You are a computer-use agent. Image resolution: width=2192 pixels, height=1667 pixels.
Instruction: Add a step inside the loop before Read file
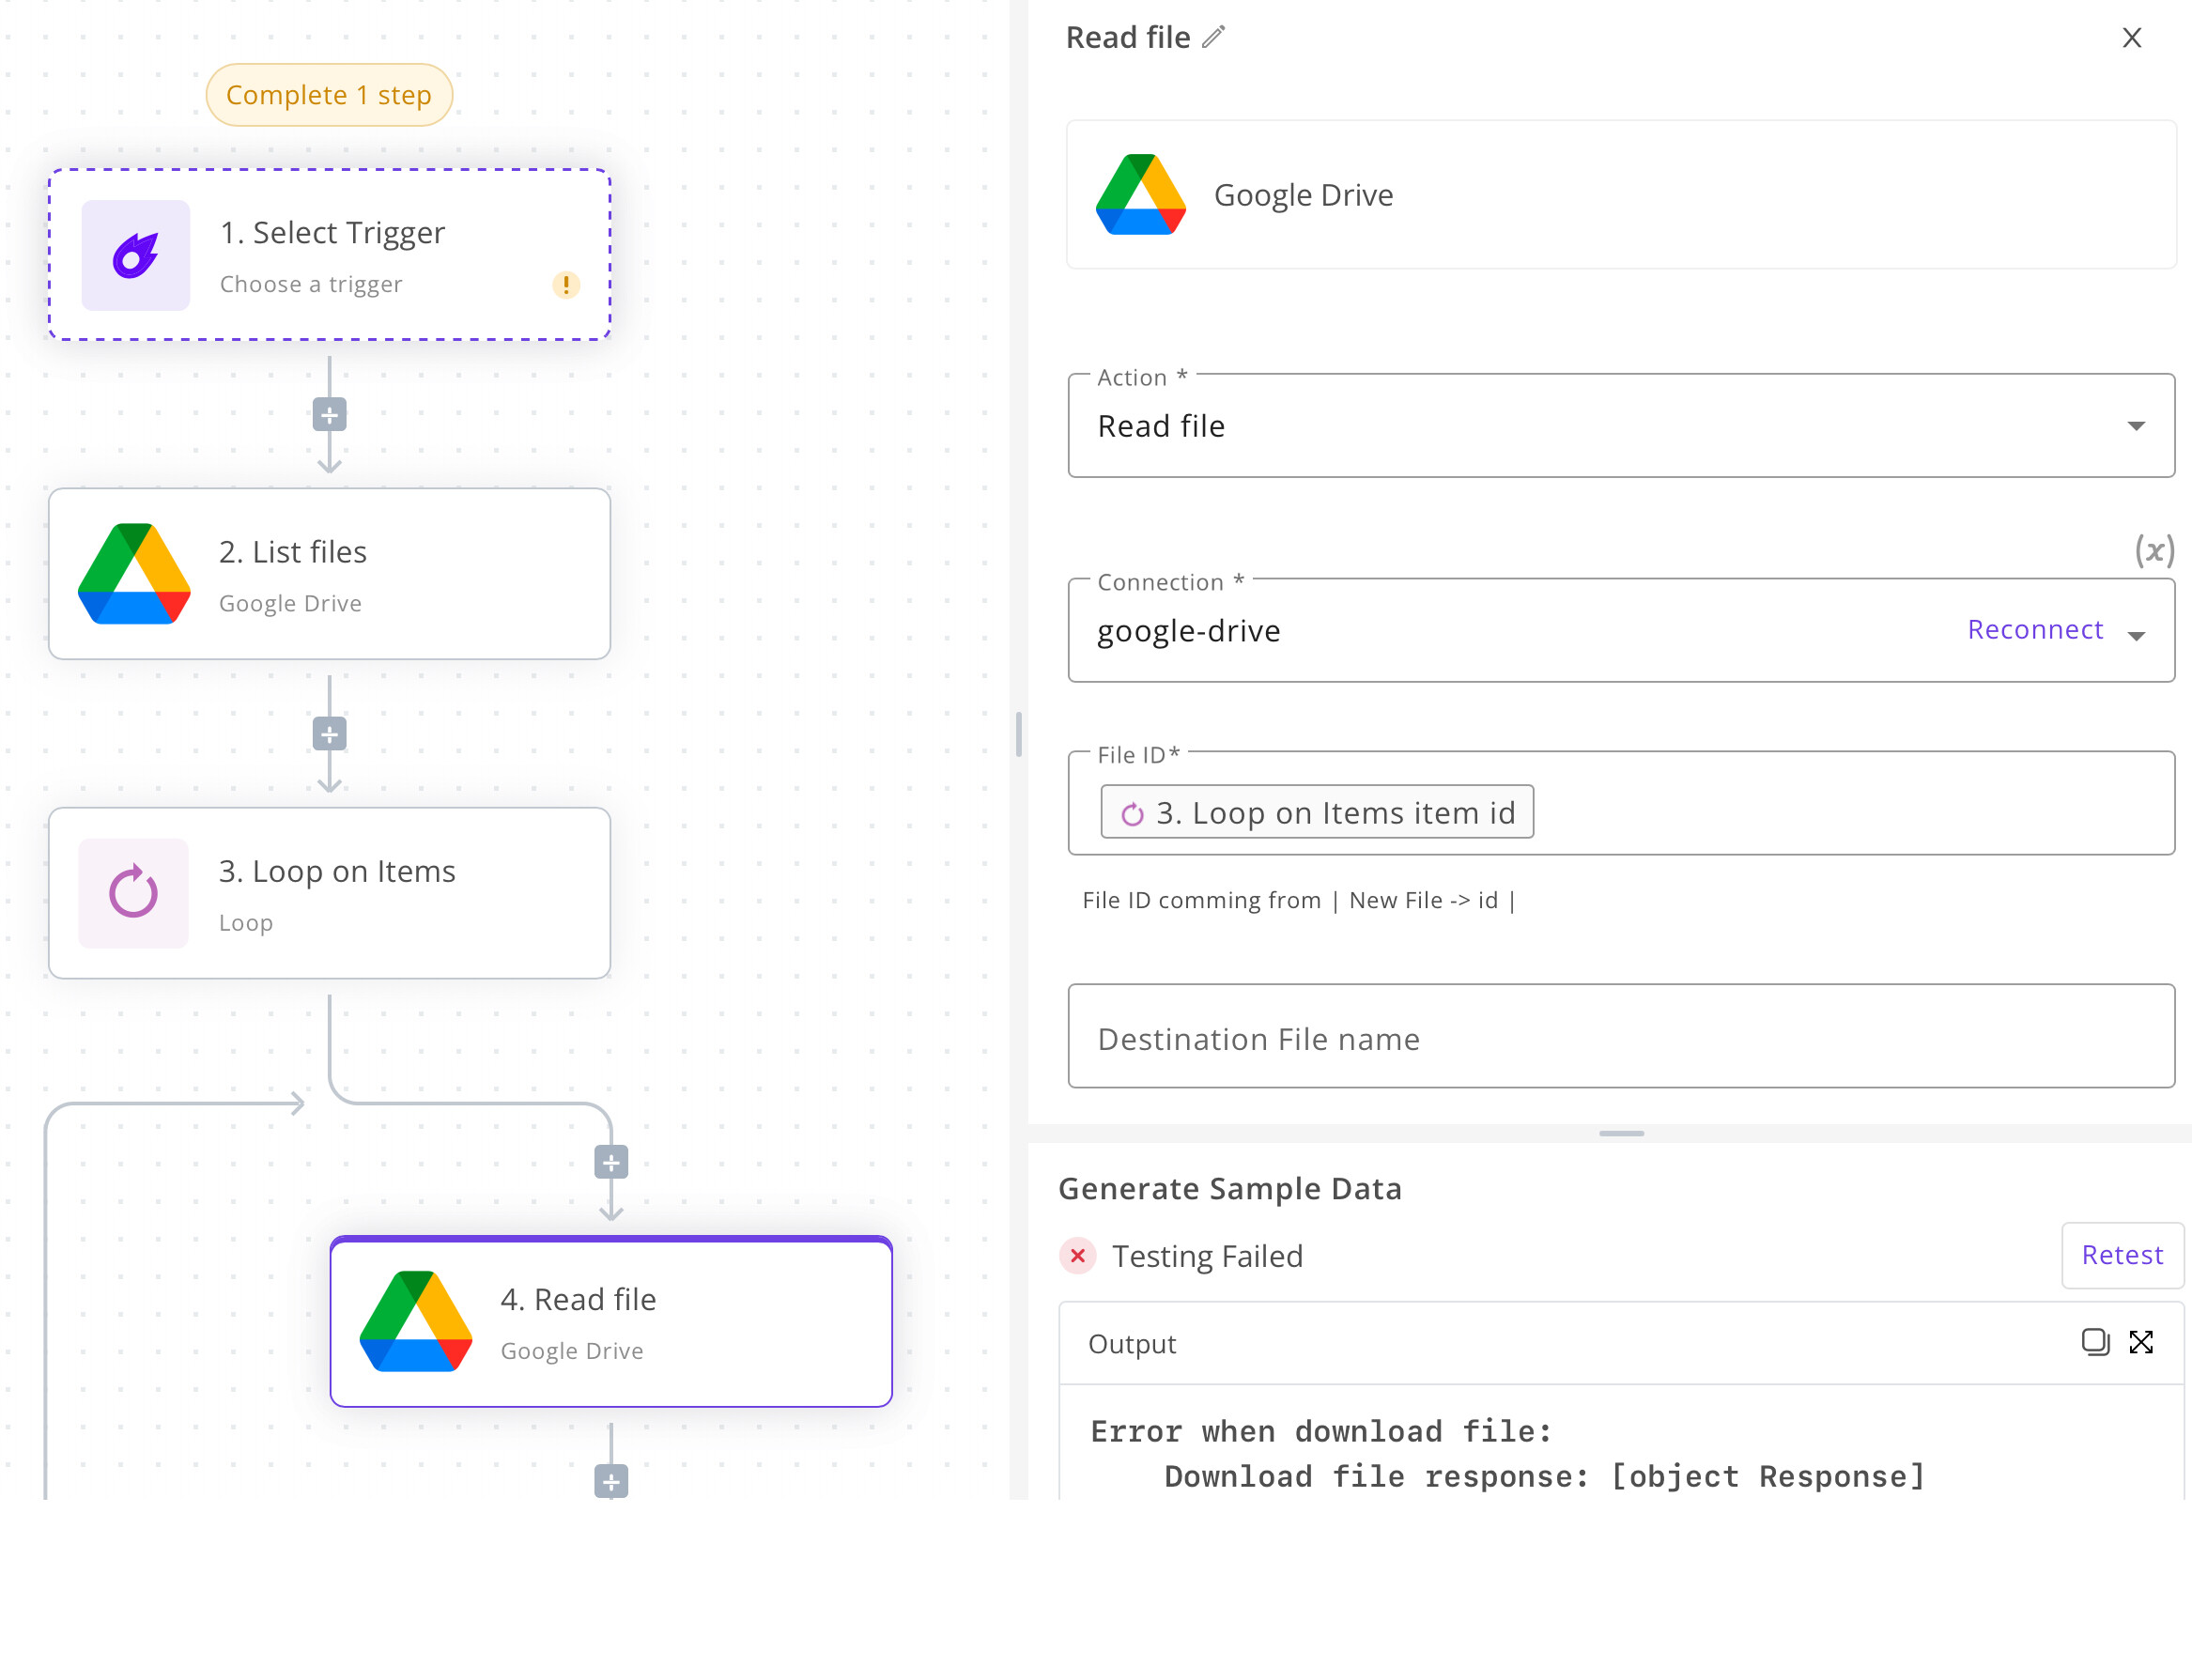pyautogui.click(x=610, y=1162)
